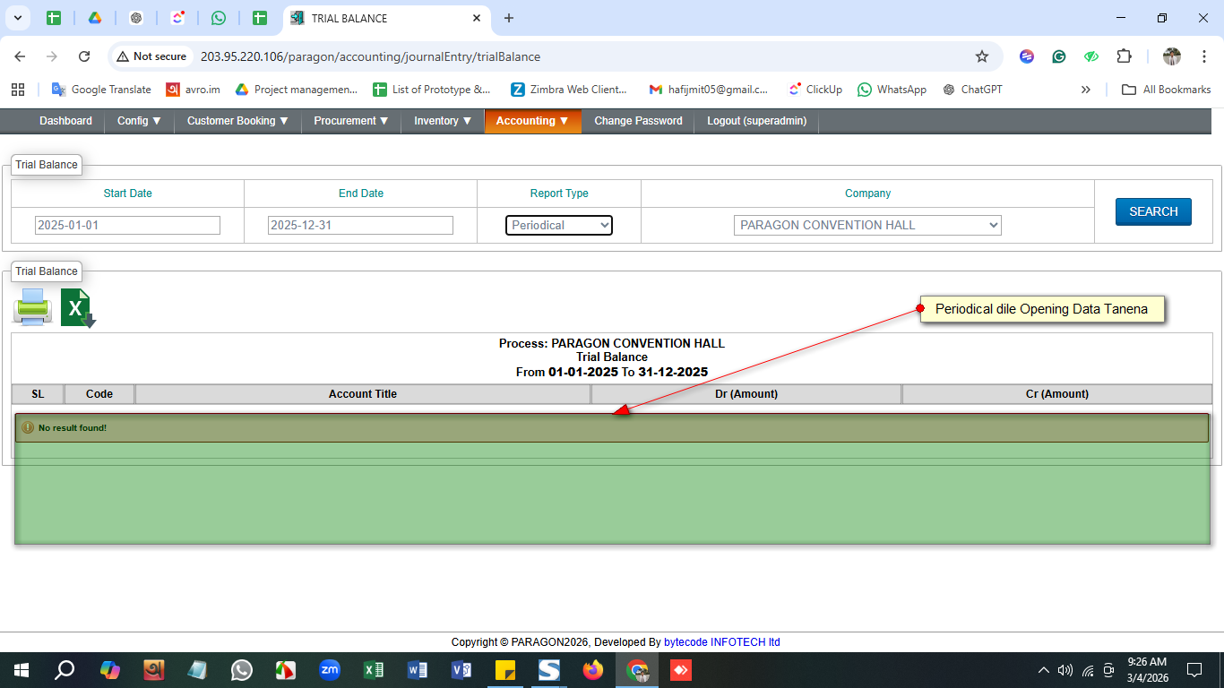Launch Word from the taskbar
Screen dimensions: 1224x688
(418, 670)
